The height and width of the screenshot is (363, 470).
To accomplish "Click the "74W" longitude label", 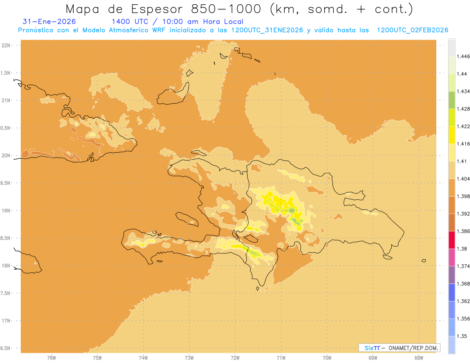I will point(143,358).
